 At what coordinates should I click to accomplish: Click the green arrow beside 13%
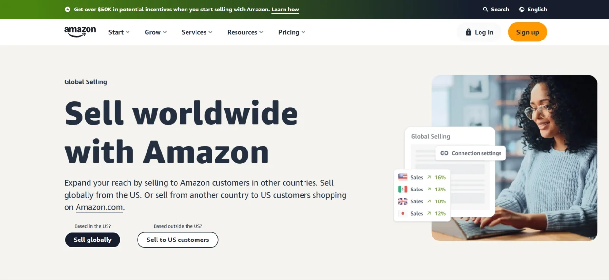tap(429, 189)
